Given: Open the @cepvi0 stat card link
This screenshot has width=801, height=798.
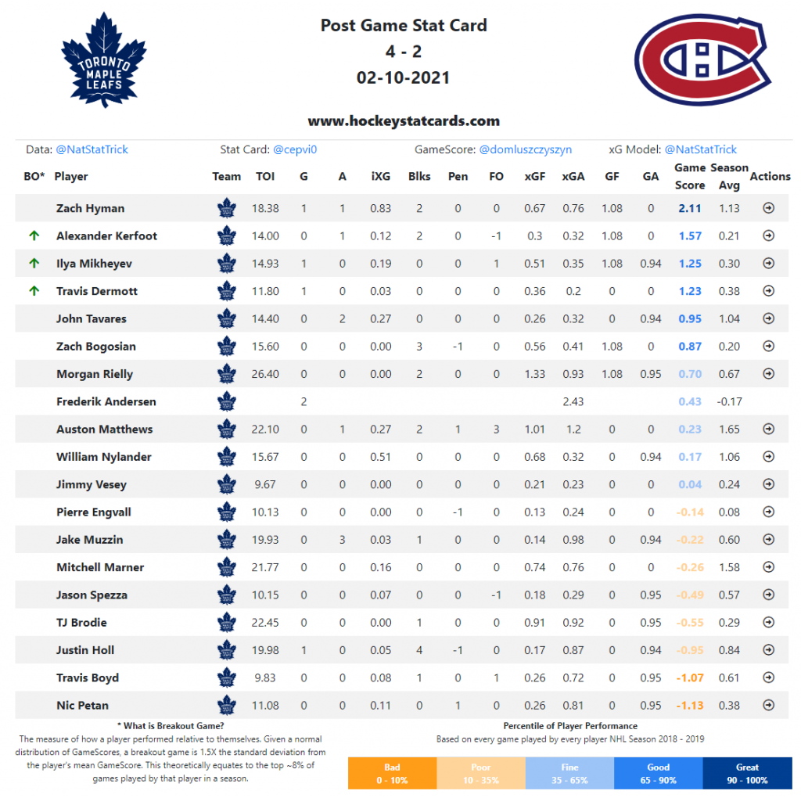Looking at the screenshot, I should coord(295,149).
